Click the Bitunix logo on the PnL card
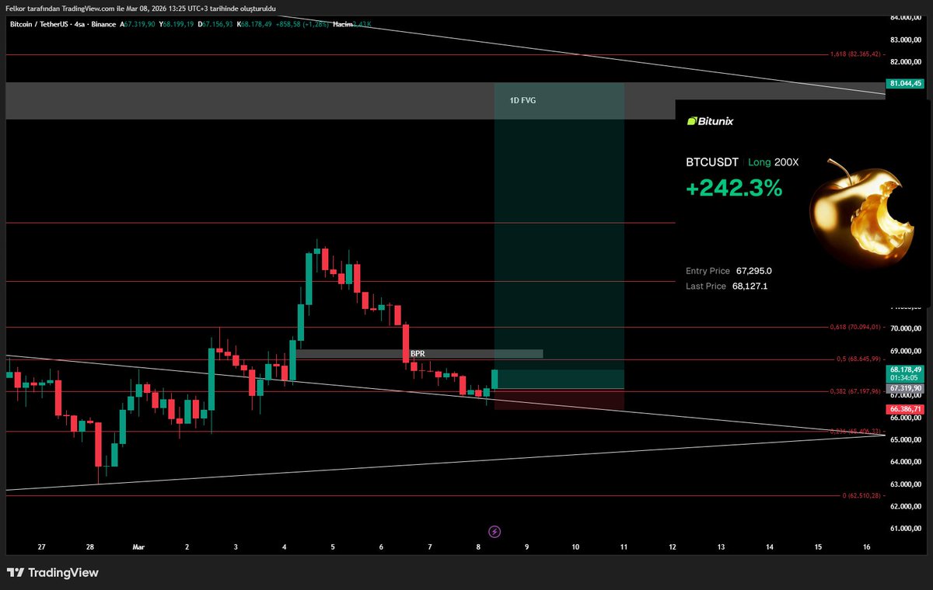The height and width of the screenshot is (590, 933). [711, 122]
